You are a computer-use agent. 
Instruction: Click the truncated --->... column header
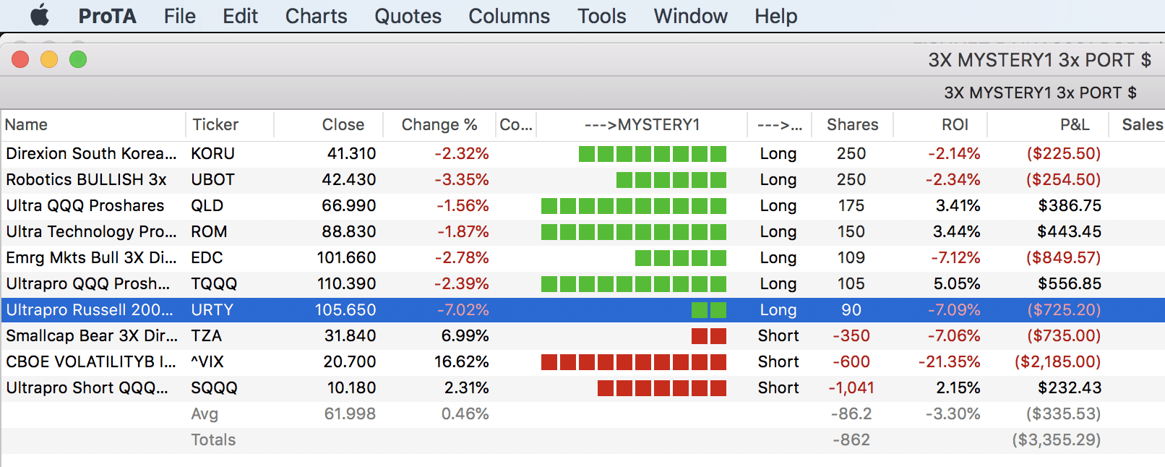779,124
